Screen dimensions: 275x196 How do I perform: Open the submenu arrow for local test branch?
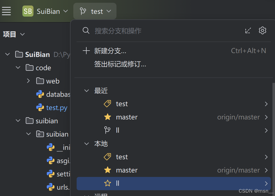point(266,157)
